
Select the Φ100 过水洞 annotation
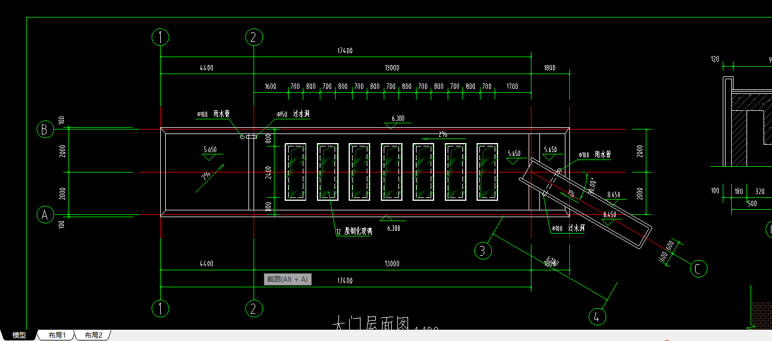click(568, 228)
